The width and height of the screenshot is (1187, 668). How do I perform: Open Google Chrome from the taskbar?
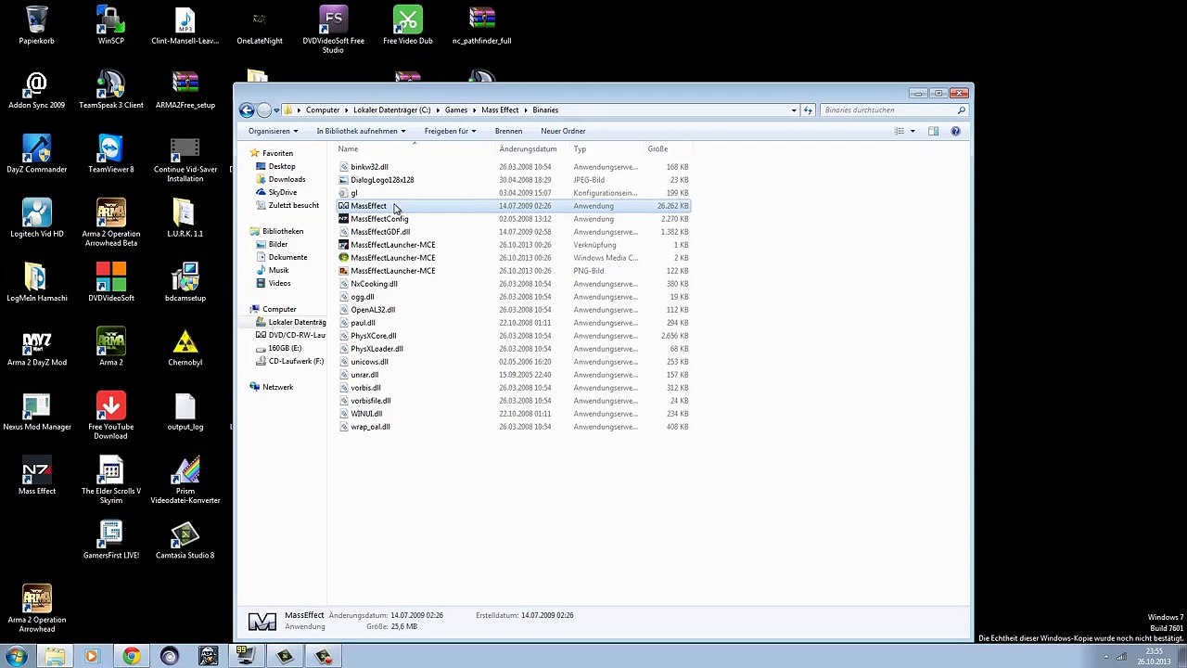click(131, 657)
